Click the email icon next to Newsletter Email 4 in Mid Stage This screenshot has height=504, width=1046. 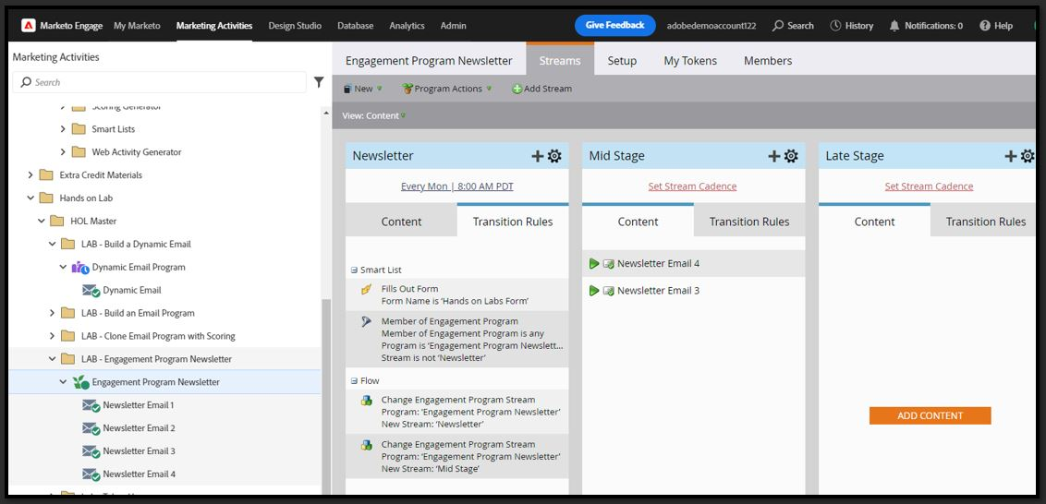click(x=608, y=264)
